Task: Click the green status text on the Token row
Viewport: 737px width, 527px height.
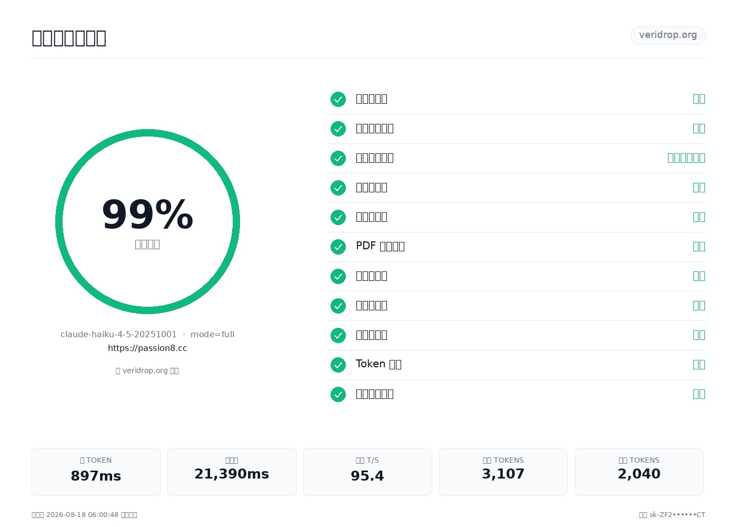Action: (699, 364)
